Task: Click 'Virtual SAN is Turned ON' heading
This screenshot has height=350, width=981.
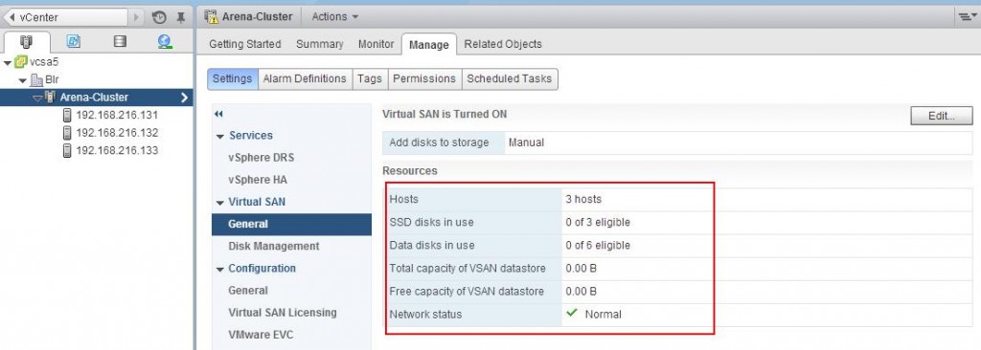Action: click(x=445, y=115)
